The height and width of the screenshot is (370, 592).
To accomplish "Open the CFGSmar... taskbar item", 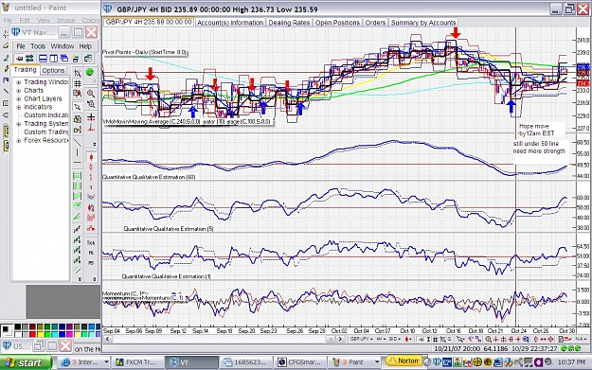I will (x=299, y=362).
